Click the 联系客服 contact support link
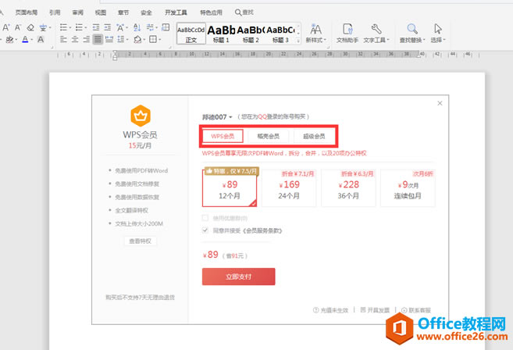Viewport: 513px width, 350px height. click(416, 310)
